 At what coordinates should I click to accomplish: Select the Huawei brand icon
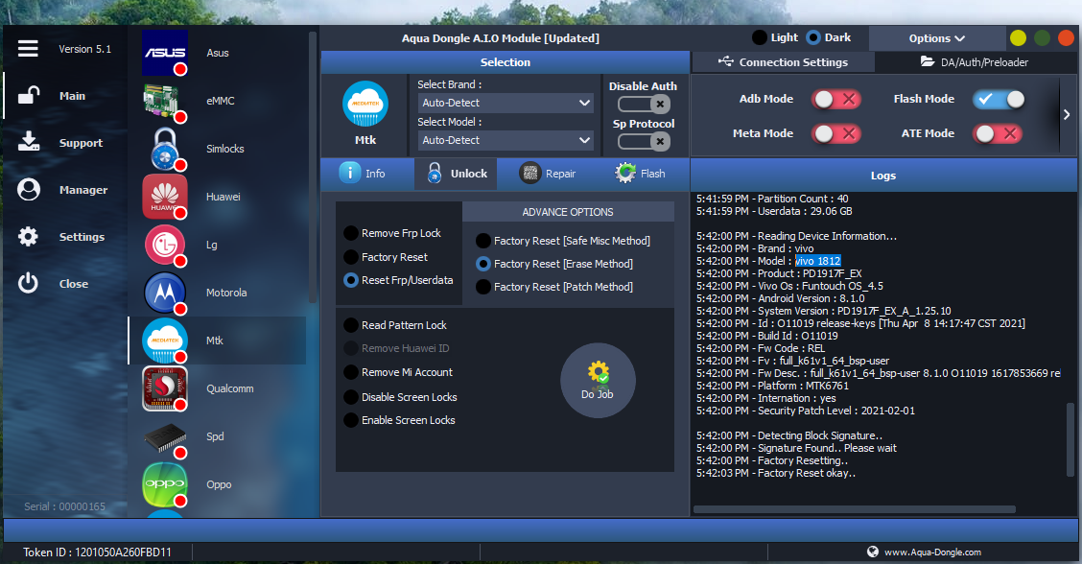165,197
